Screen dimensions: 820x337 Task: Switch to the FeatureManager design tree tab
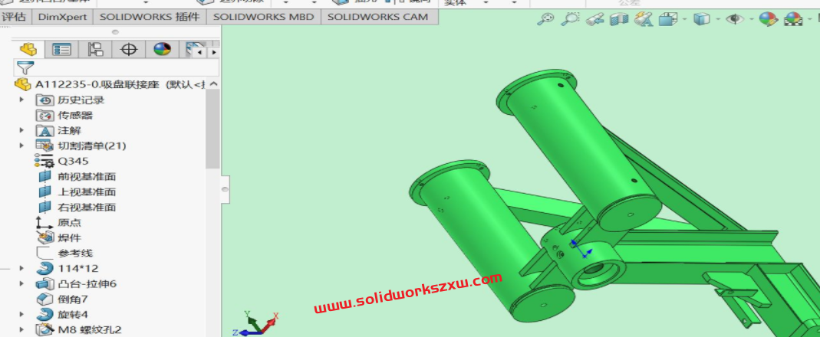(28, 50)
